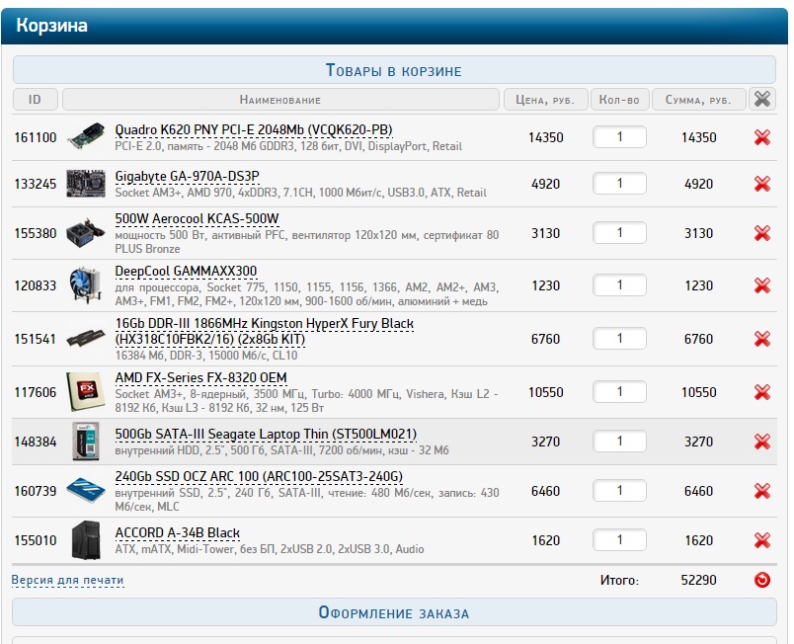The image size is (794, 644).
Task: Remove Quadro K620 PNY from cart
Action: pyautogui.click(x=762, y=137)
